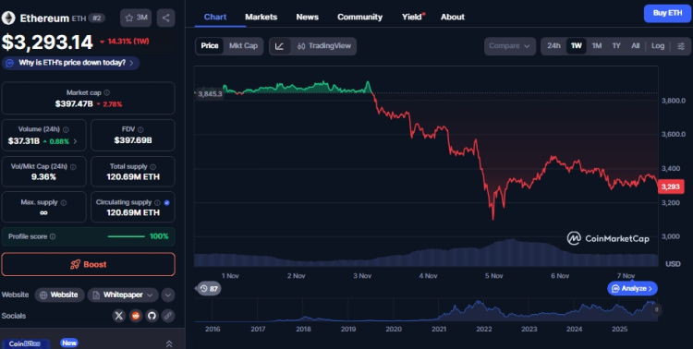The image size is (693, 349).
Task: Click the 120.69M ETH total supply value
Action: [x=133, y=176]
